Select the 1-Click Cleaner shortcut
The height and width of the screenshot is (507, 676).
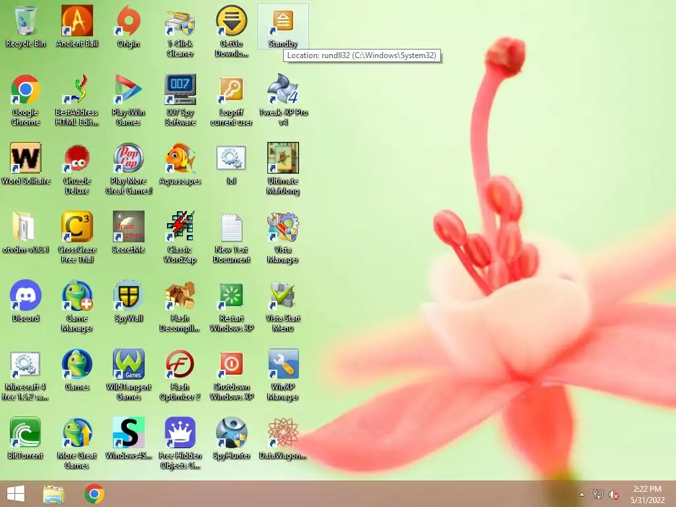click(180, 22)
